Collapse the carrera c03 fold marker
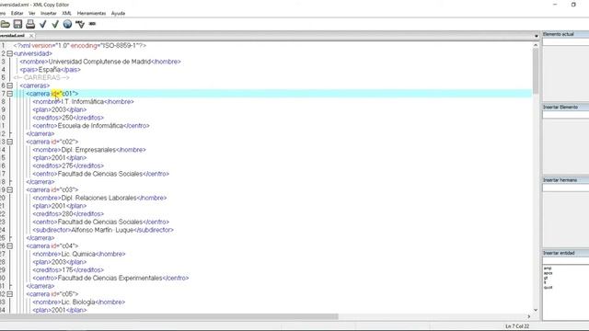Screen dimensions: 589x331 pyautogui.click(x=10, y=190)
